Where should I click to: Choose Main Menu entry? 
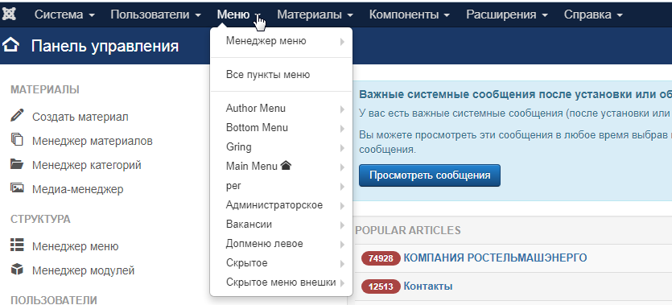coord(281,167)
